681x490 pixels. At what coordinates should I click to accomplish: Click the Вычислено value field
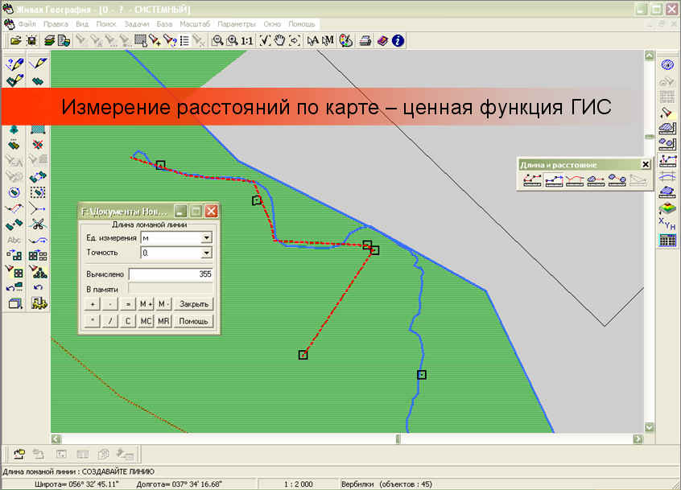171,274
